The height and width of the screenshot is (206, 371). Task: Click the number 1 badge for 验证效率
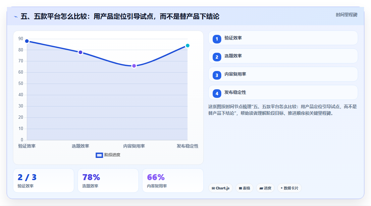click(217, 39)
